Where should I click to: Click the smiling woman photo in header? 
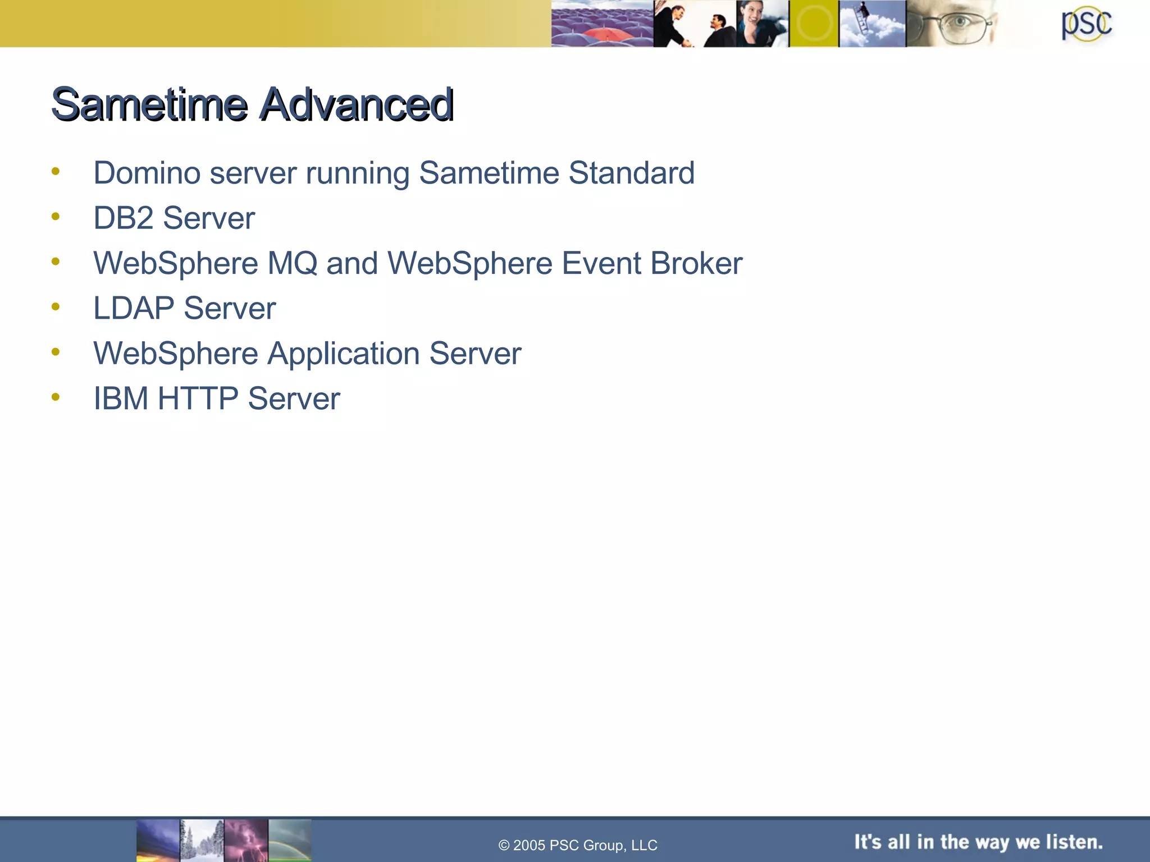[762, 24]
